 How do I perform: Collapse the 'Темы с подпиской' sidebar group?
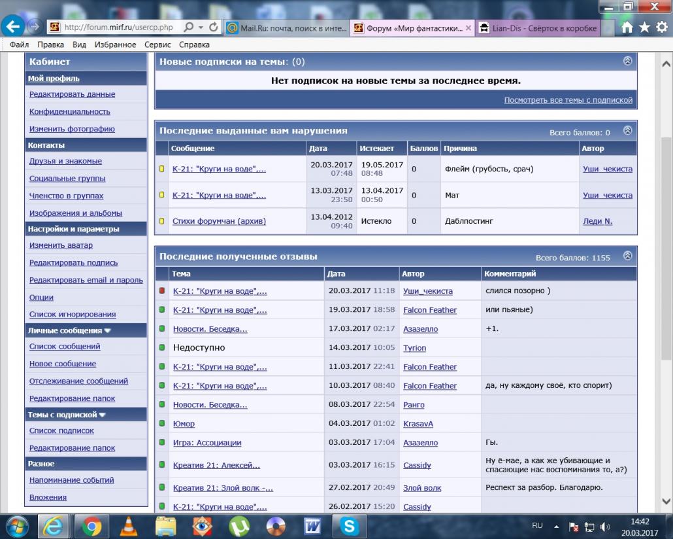tap(102, 415)
